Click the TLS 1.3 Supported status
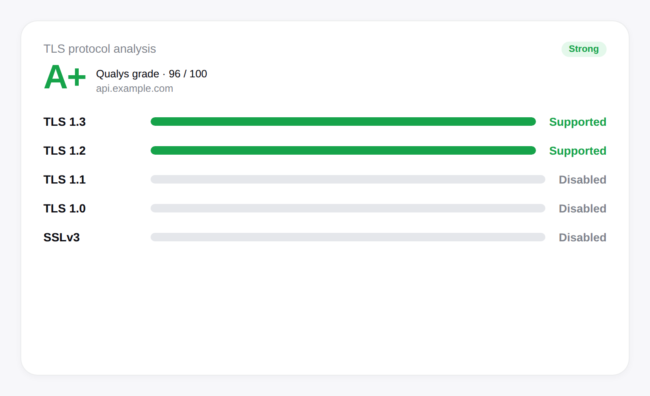This screenshot has height=396, width=650. [x=577, y=122]
